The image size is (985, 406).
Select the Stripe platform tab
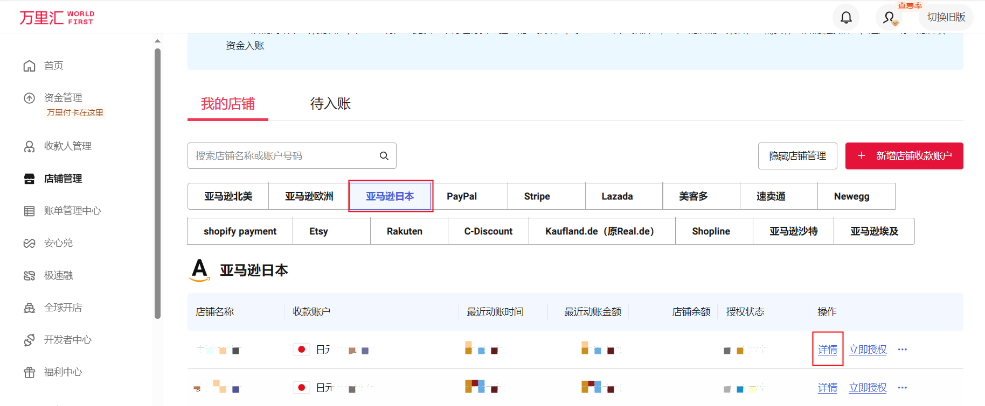pyautogui.click(x=547, y=196)
